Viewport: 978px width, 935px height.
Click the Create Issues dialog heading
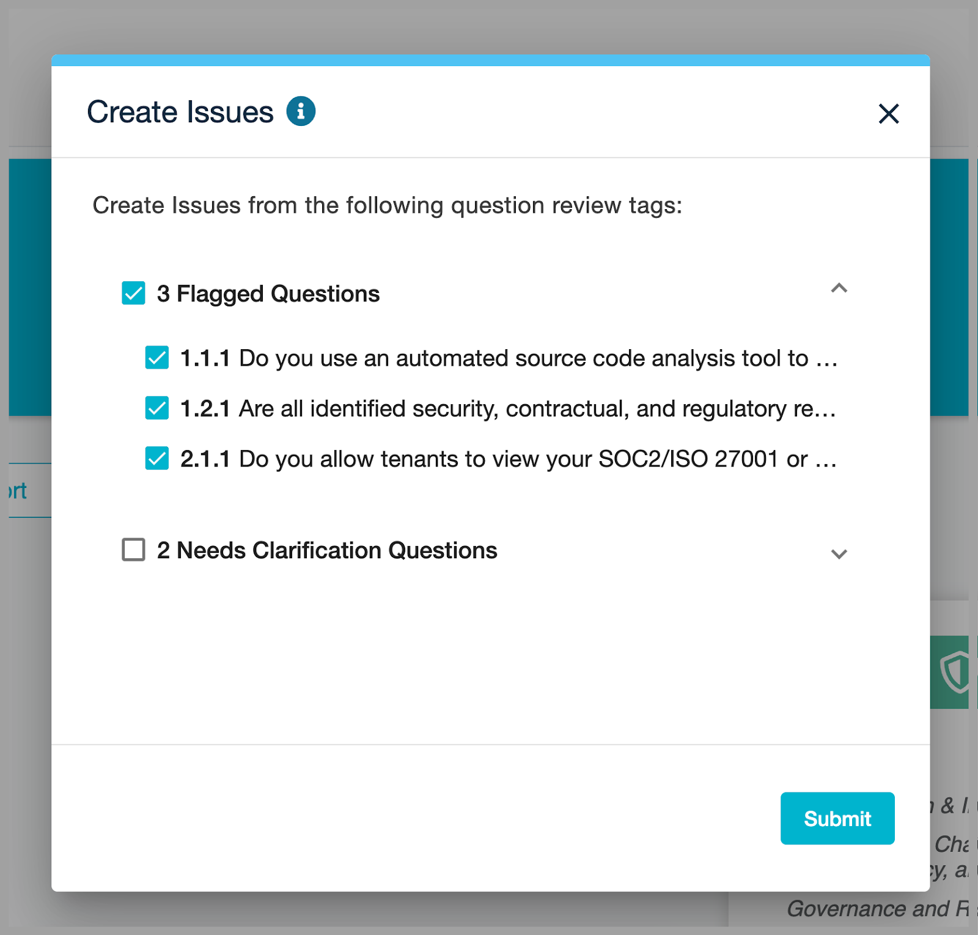(x=180, y=111)
